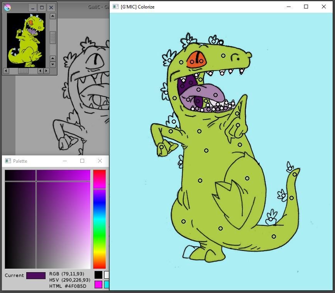Minimize the Palette window
335x293 pixels.
tap(65, 161)
